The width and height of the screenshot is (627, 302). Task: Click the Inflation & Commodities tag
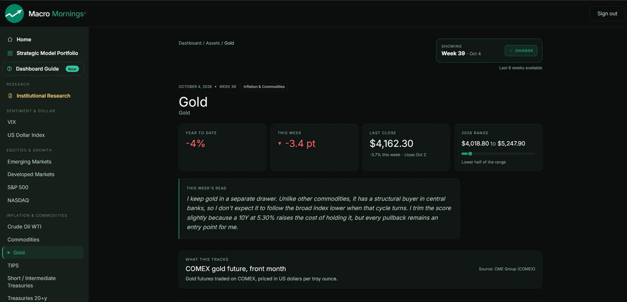pyautogui.click(x=264, y=87)
